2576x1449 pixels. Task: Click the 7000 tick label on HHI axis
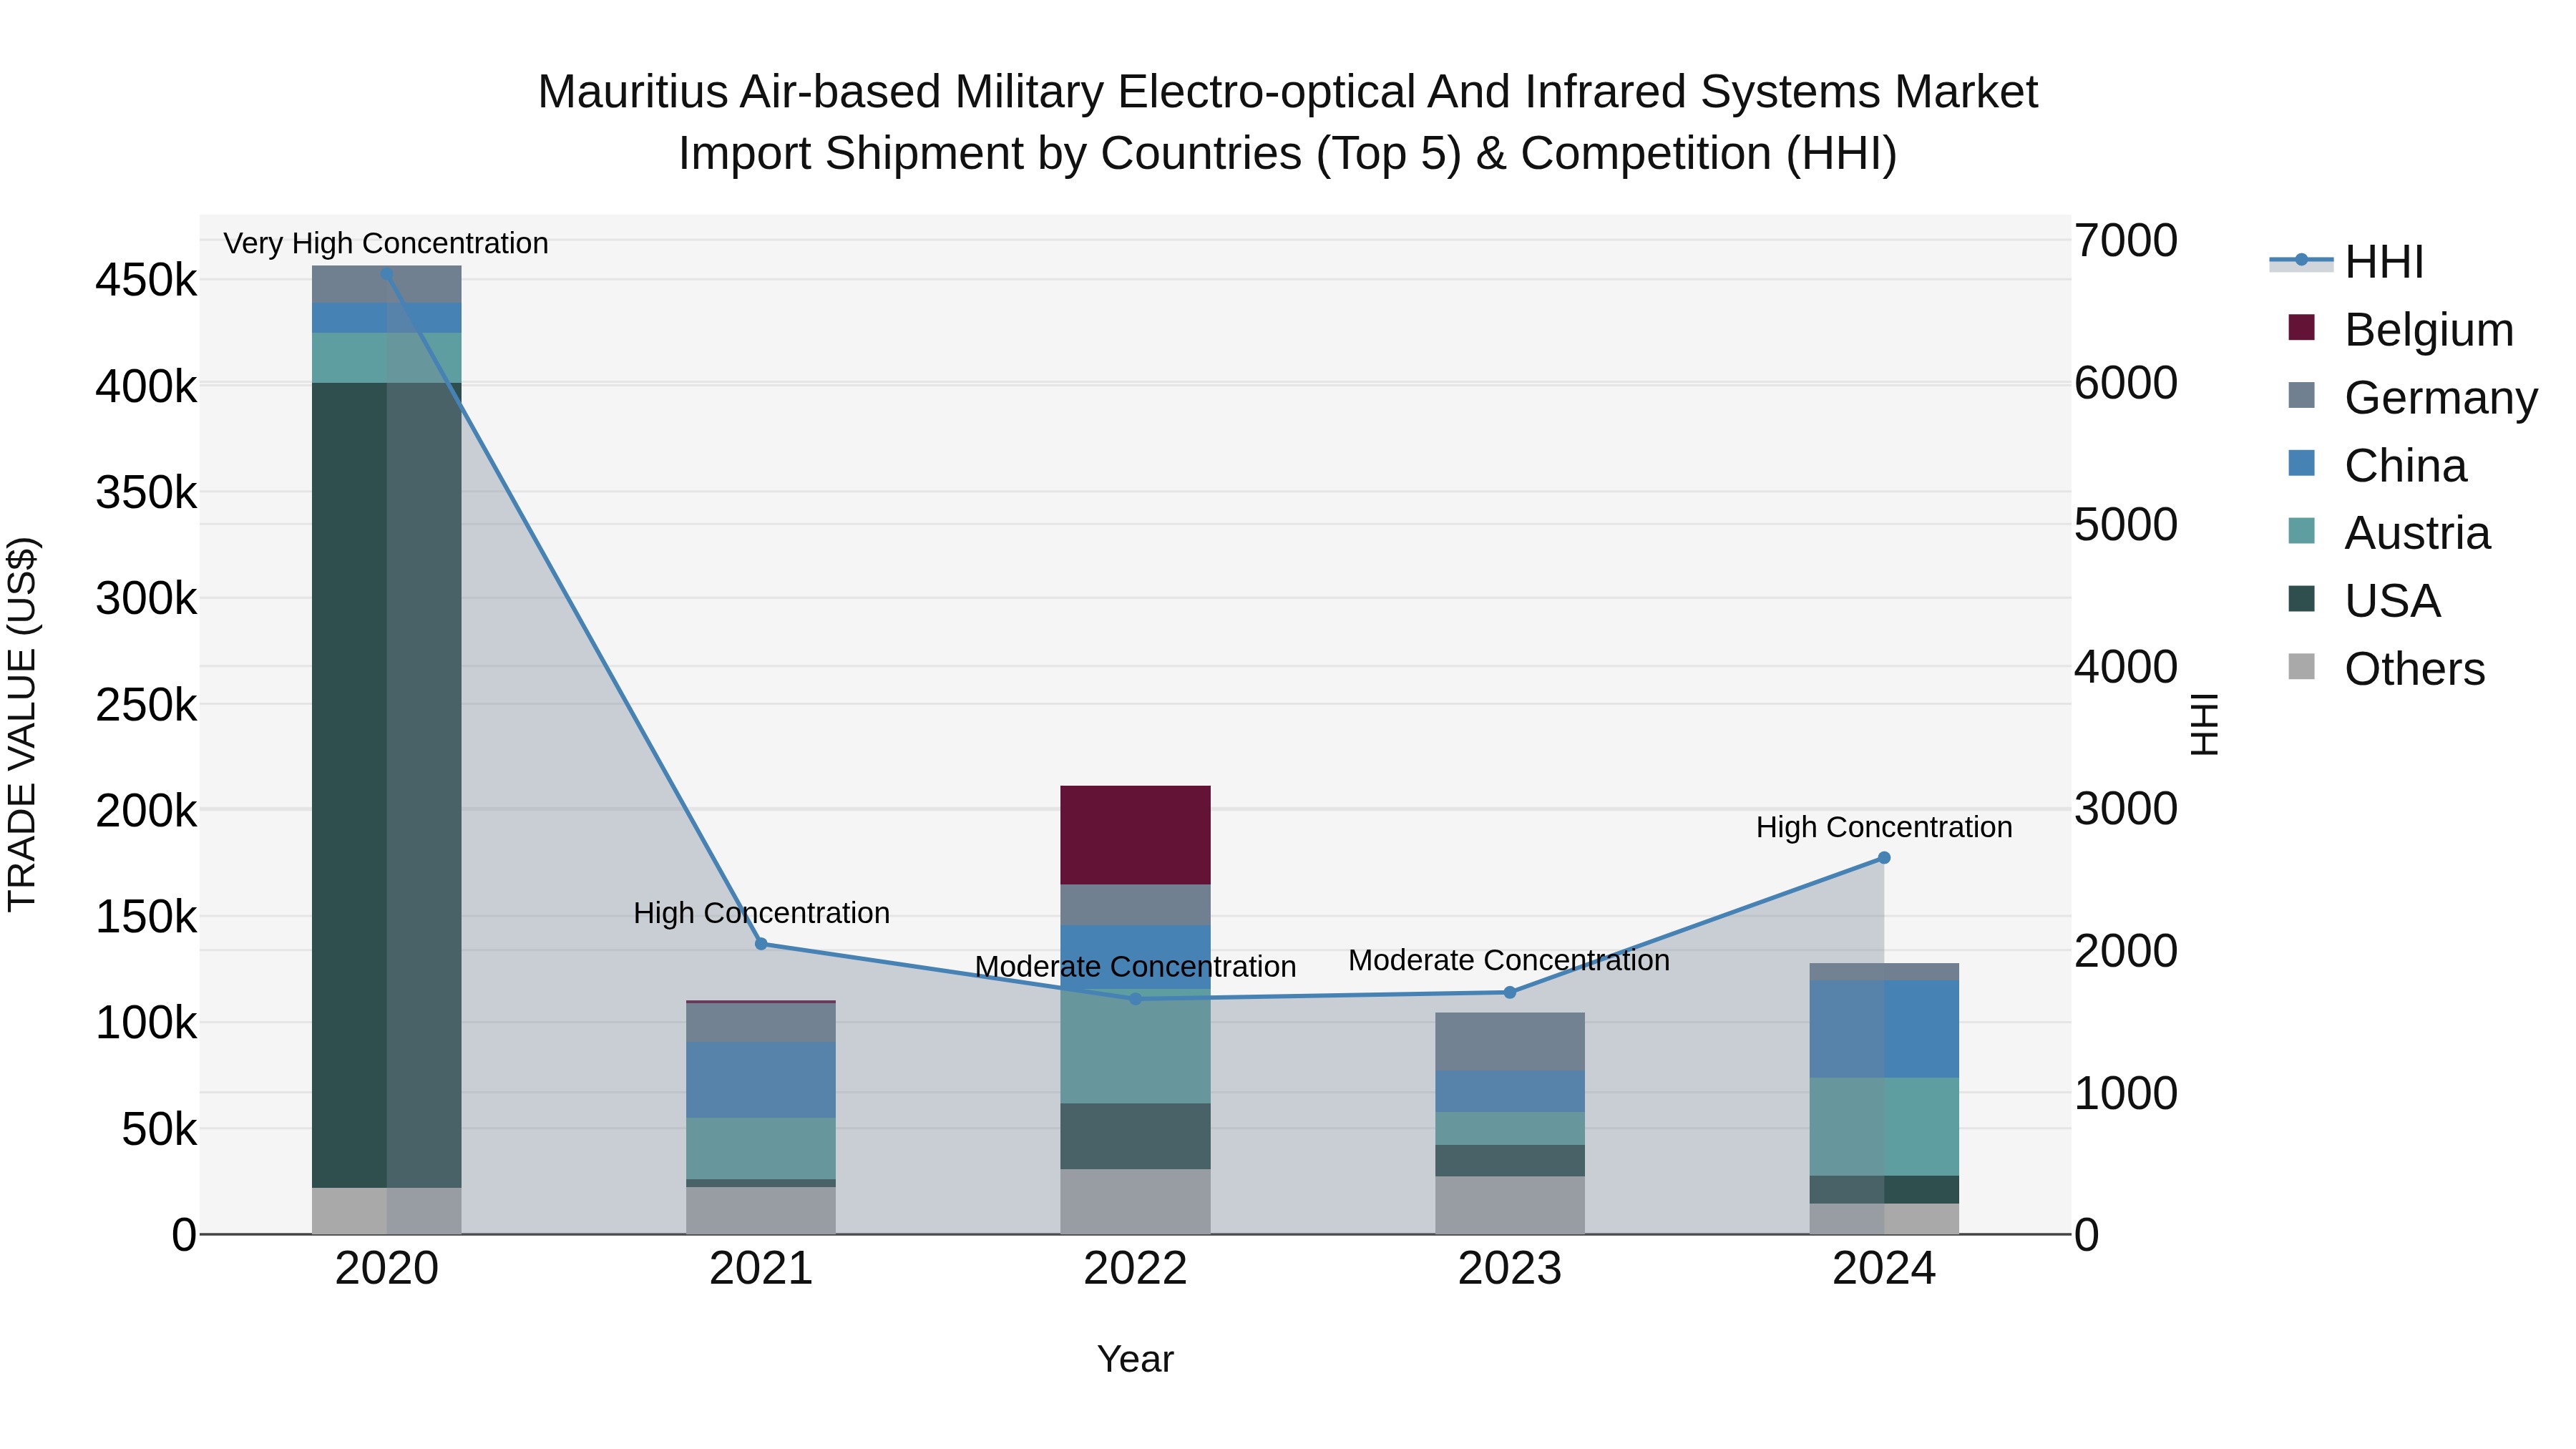2125,241
